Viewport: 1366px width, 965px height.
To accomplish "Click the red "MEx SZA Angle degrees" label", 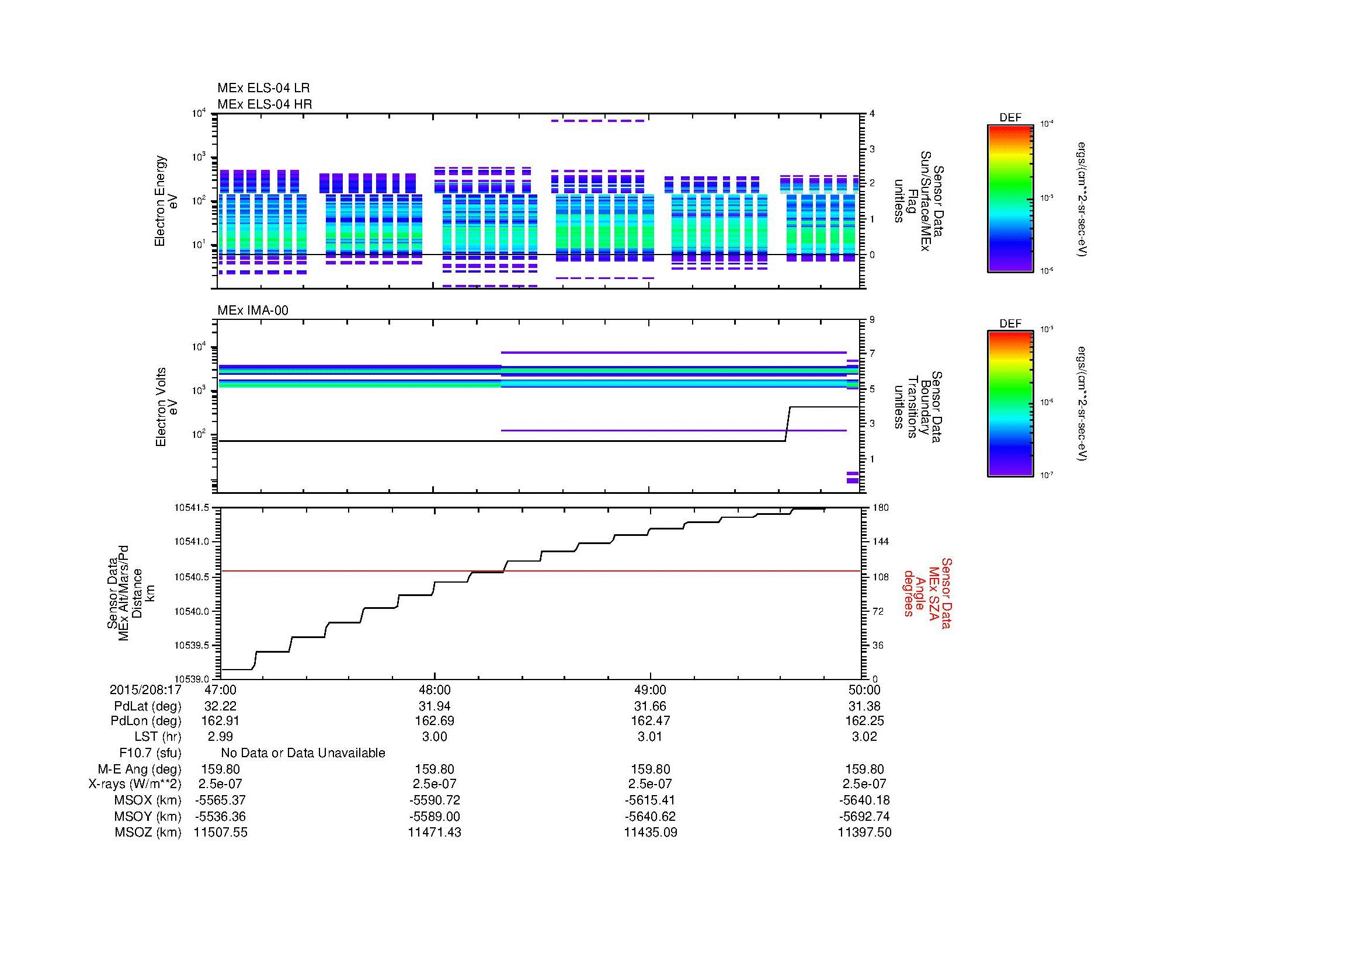I will [927, 592].
